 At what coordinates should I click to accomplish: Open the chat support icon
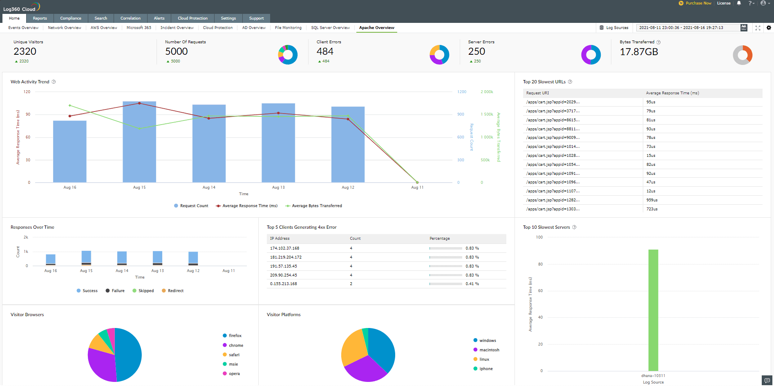pos(767,380)
